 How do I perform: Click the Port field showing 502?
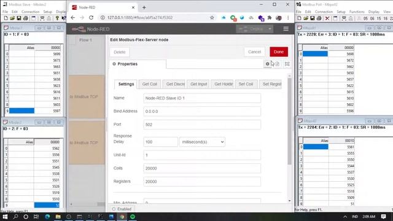pos(202,125)
